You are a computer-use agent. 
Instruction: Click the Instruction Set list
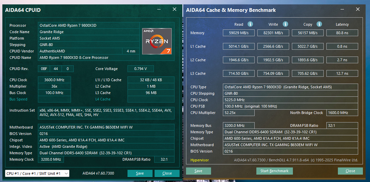(x=106, y=113)
